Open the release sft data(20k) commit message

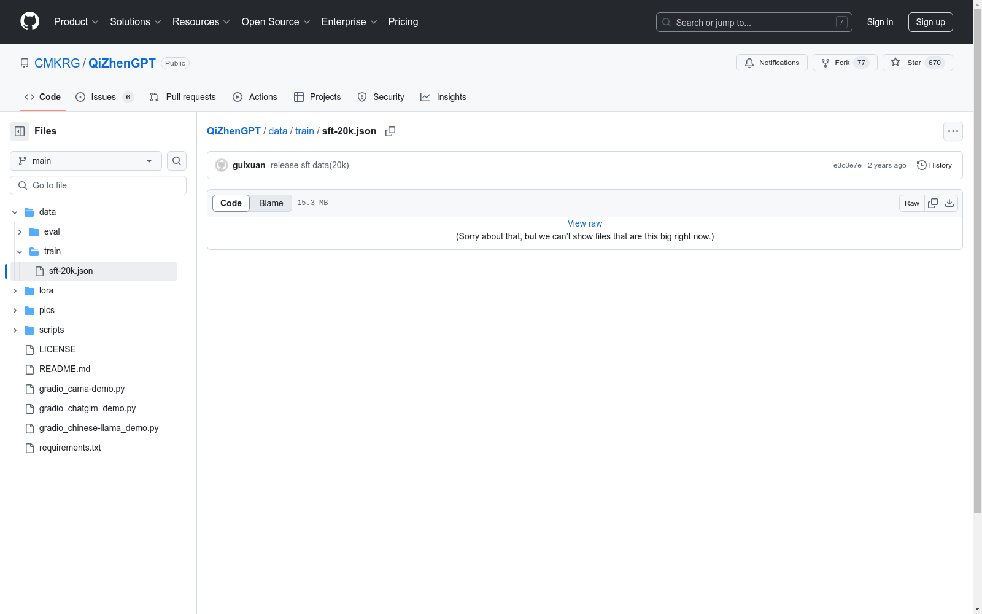[x=310, y=165]
